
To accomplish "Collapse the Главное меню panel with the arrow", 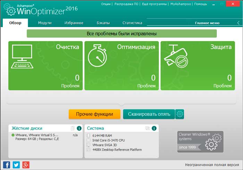I will pyautogui.click(x=238, y=23).
